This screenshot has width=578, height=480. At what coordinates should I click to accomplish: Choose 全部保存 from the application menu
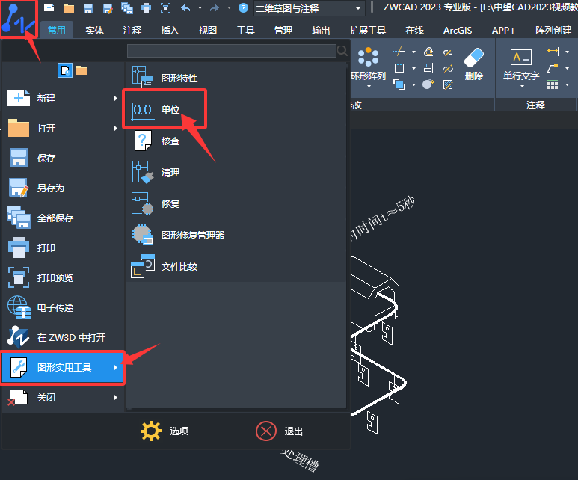(63, 218)
